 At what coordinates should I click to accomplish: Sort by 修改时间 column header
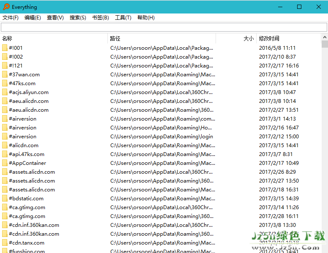click(289, 38)
